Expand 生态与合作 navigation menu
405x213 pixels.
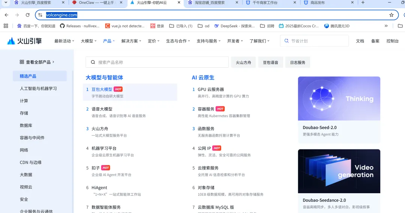178,41
